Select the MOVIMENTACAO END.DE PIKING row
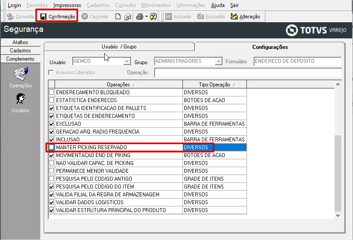 click(148, 155)
